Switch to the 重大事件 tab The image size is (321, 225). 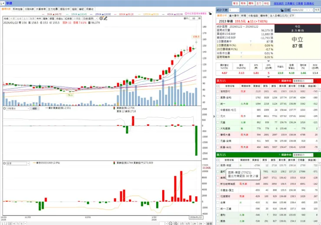(234, 16)
